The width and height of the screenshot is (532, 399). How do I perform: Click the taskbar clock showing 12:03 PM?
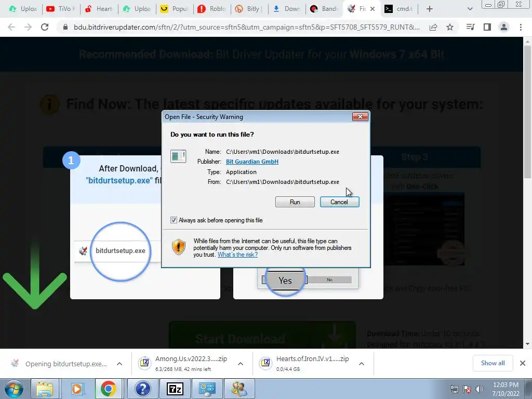[x=506, y=389]
